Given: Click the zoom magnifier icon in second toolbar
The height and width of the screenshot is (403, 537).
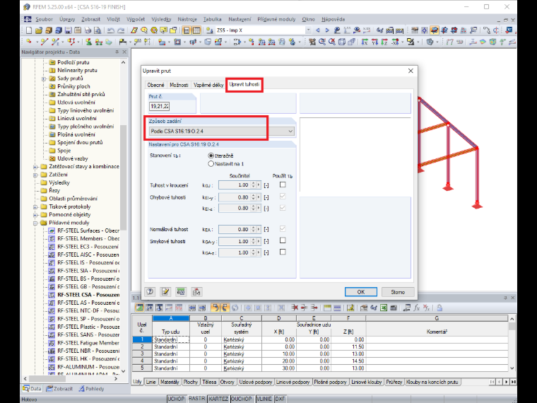Looking at the screenshot, I should (322, 42).
